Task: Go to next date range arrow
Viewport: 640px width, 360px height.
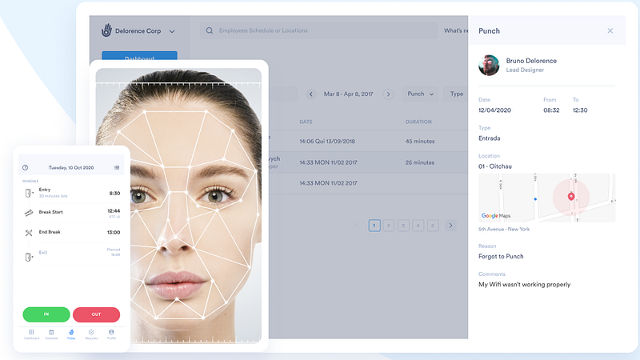Action: (388, 94)
